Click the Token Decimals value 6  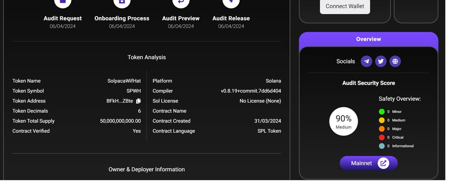tap(139, 111)
